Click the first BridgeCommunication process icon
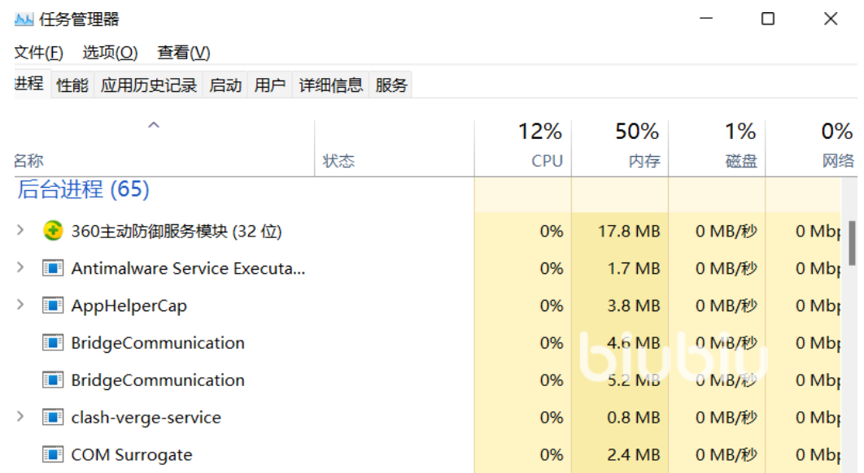Screen dimensions: 864x473 [x=53, y=343]
